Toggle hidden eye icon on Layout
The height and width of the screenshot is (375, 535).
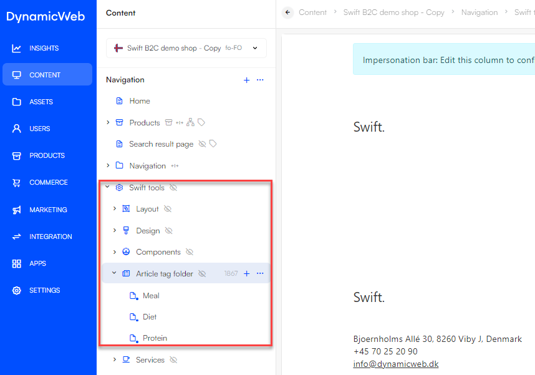[x=167, y=209]
